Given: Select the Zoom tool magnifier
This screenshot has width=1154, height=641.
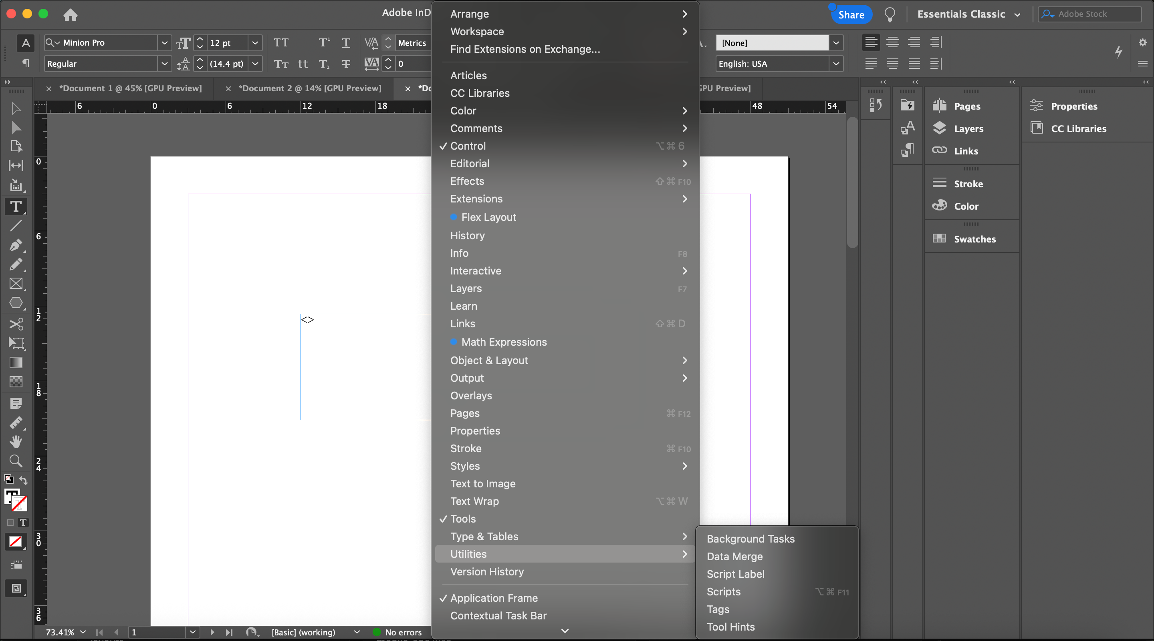Looking at the screenshot, I should click(16, 461).
